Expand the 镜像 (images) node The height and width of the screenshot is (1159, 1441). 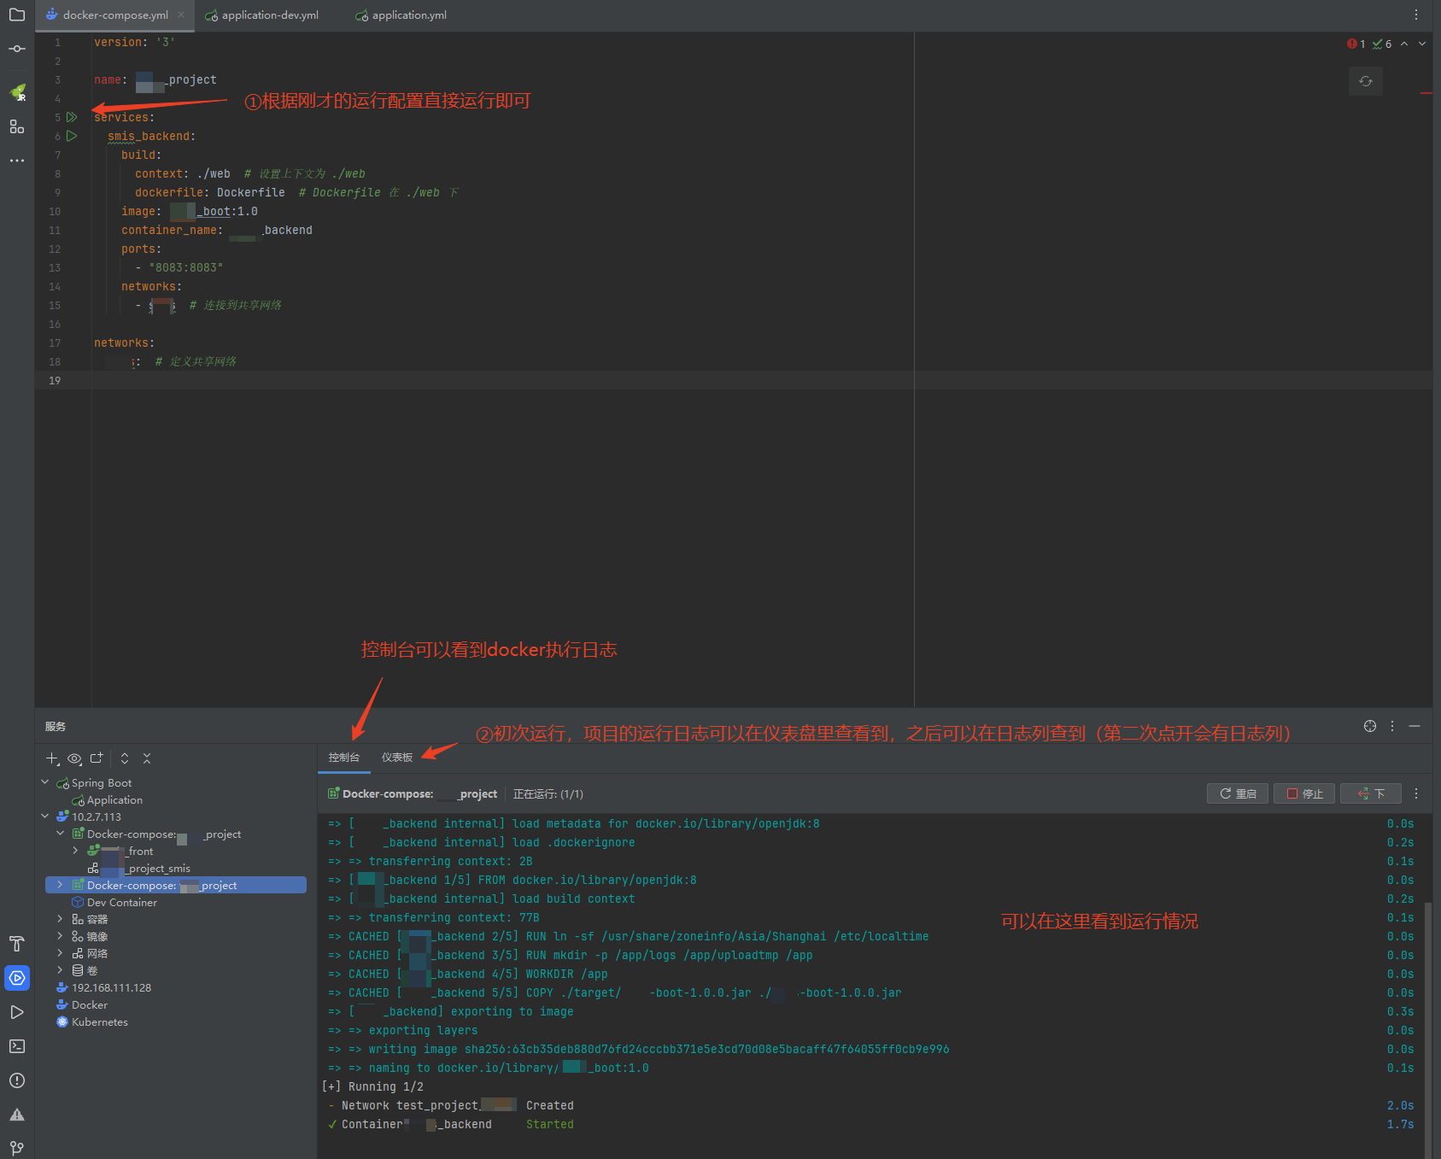[60, 936]
